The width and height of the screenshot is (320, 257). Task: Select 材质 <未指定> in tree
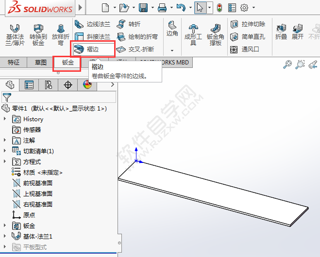37,173
